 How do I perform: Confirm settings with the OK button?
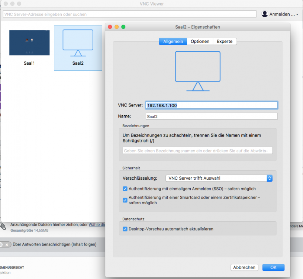[273, 267]
